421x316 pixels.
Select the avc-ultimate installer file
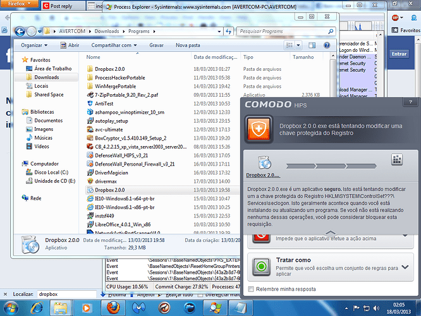click(109, 130)
